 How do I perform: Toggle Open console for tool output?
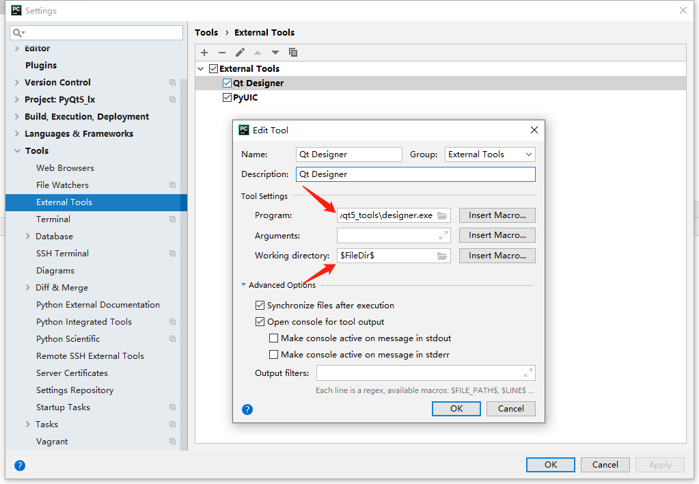260,321
